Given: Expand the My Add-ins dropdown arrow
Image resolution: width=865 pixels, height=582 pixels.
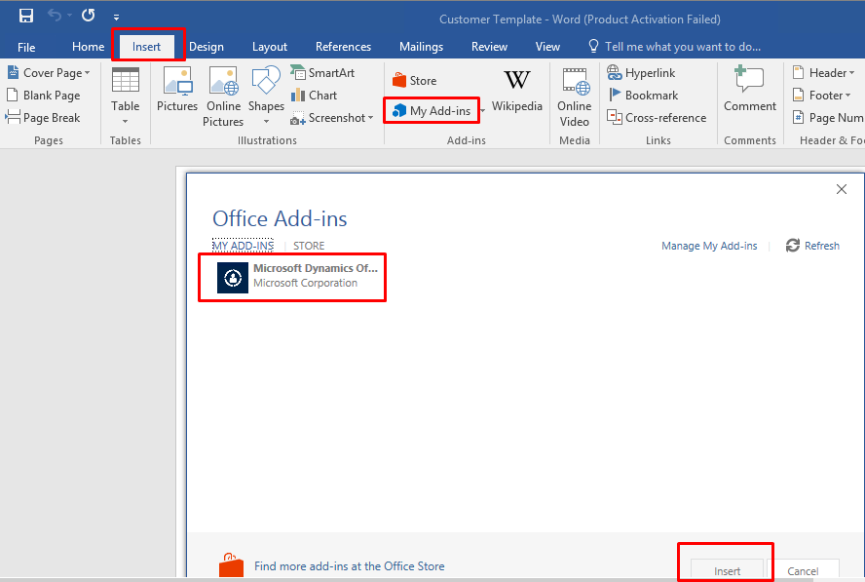Looking at the screenshot, I should pyautogui.click(x=483, y=111).
